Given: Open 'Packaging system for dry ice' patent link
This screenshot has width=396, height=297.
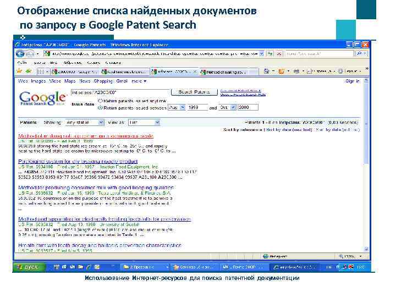Looking at the screenshot, I should pyautogui.click(x=78, y=161).
